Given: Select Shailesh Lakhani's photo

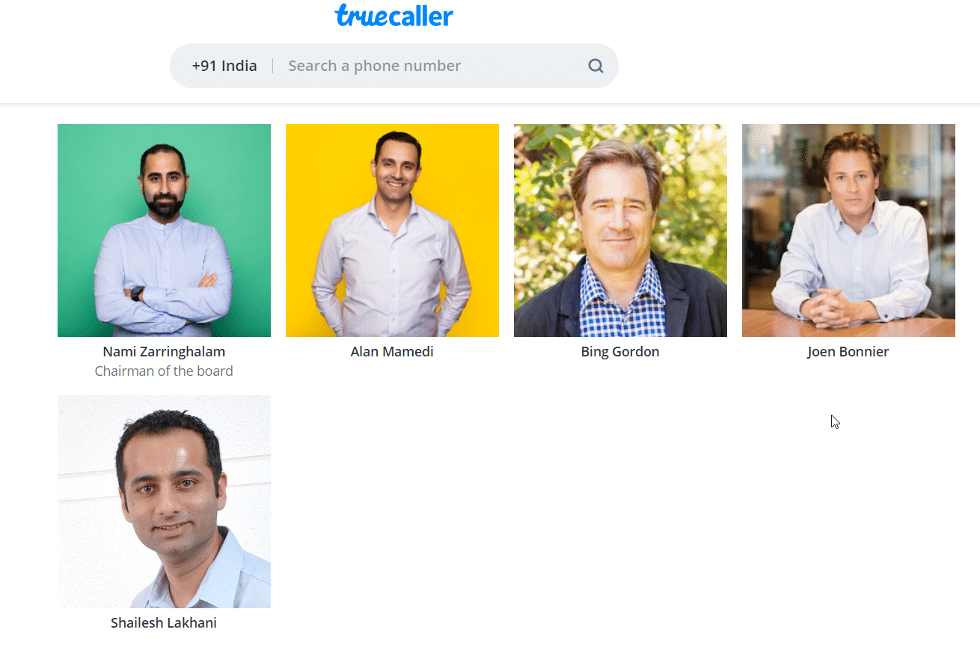Looking at the screenshot, I should coord(164,501).
